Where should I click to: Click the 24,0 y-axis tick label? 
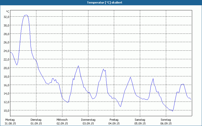(x=6, y=51)
